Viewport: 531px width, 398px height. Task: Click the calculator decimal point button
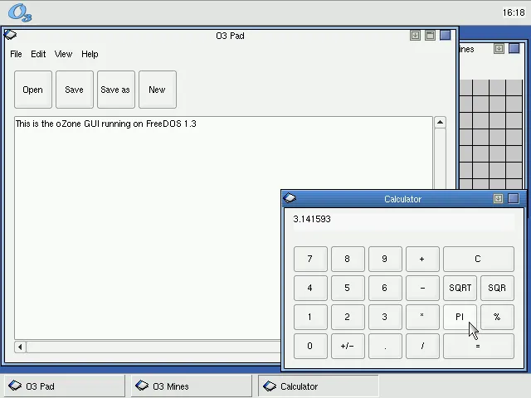pyautogui.click(x=385, y=347)
